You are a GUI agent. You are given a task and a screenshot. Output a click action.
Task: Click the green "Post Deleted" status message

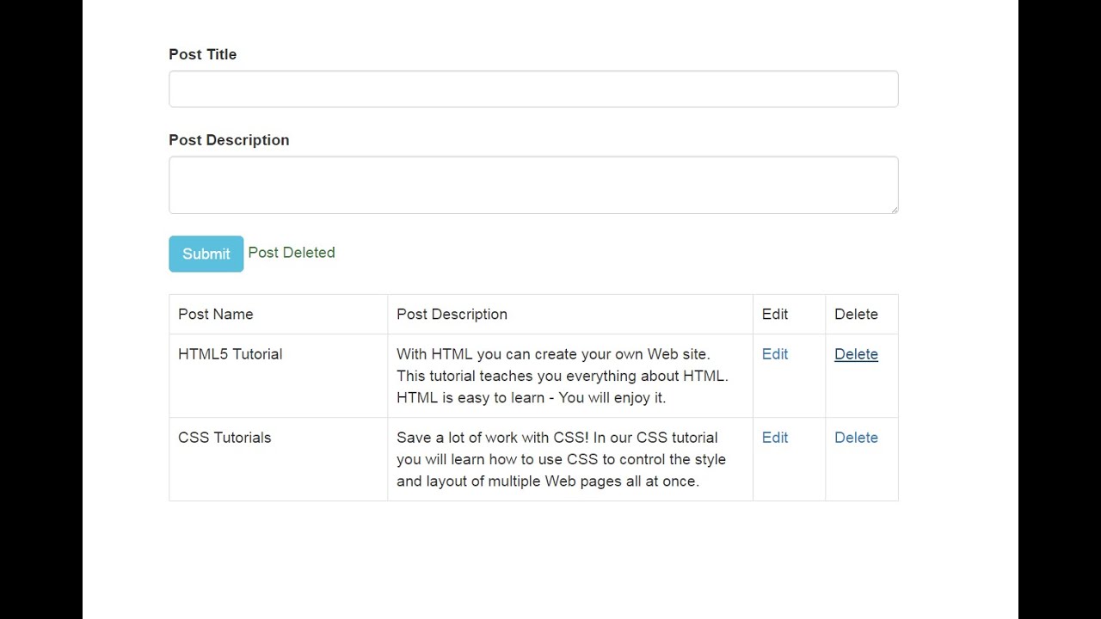[292, 253]
